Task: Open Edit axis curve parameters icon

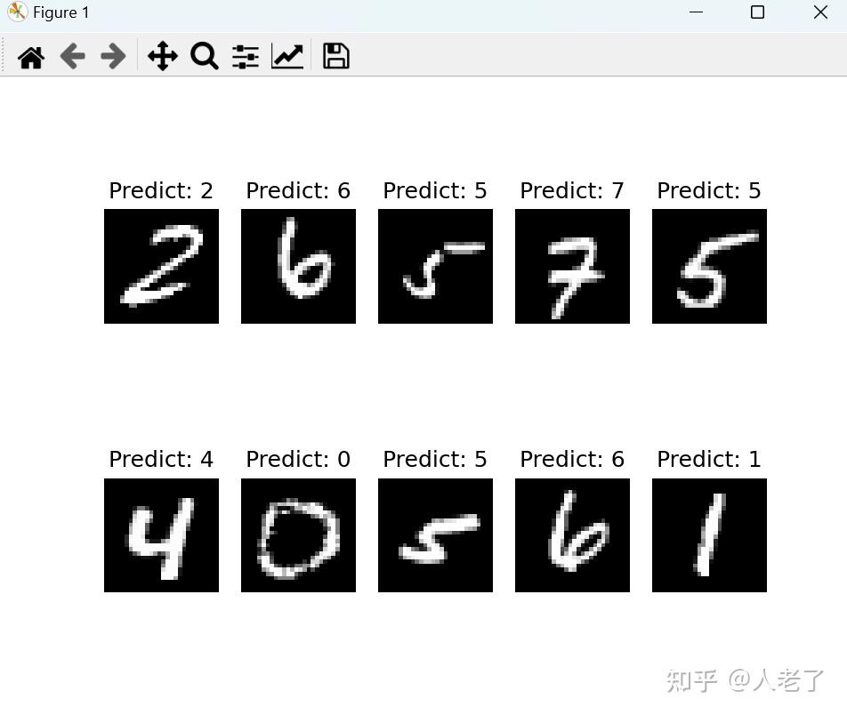Action: point(287,56)
